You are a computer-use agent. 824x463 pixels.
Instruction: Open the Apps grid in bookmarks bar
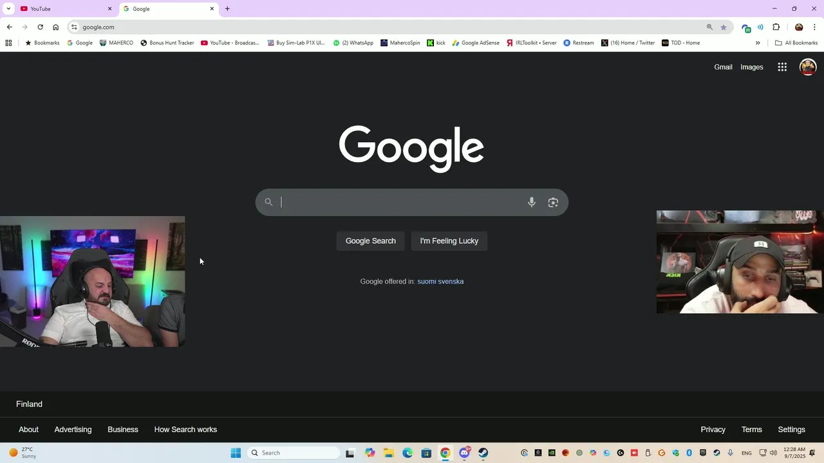[x=8, y=43]
